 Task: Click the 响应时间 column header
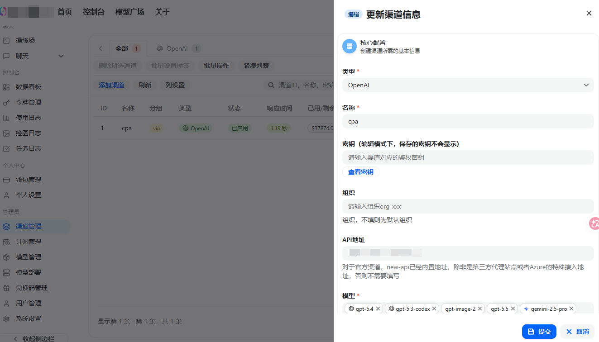[x=279, y=108]
